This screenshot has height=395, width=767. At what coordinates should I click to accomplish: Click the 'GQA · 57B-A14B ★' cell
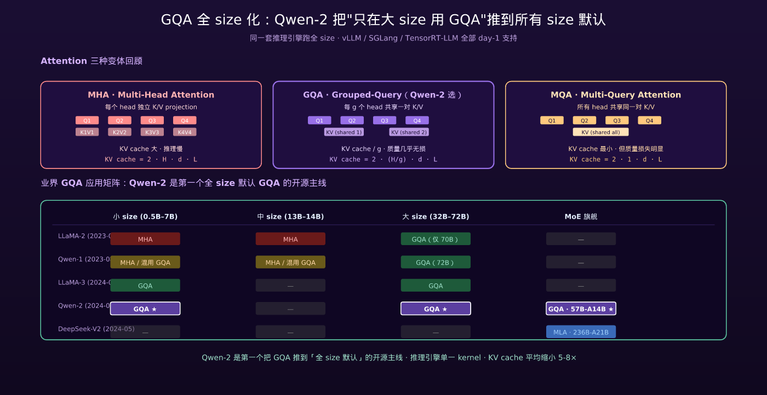581,309
